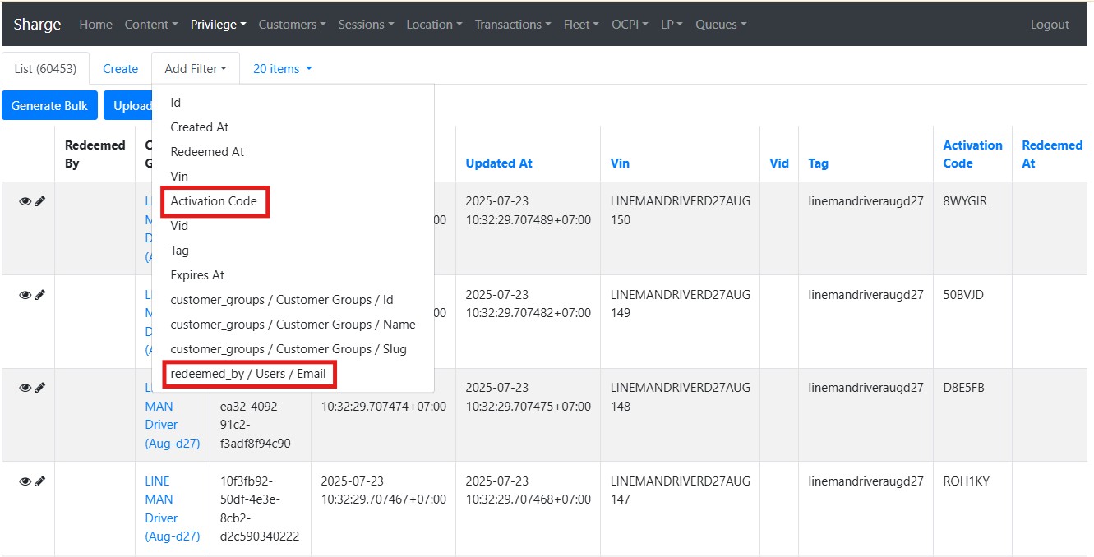The width and height of the screenshot is (1094, 557).
Task: Open the Transactions navbar dropdown
Action: point(512,25)
